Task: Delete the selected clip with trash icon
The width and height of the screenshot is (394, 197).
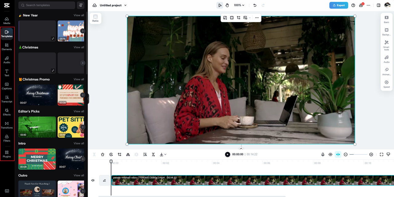Action: coord(103,155)
